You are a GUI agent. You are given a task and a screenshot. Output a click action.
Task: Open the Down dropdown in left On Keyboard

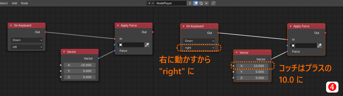pos(27,40)
